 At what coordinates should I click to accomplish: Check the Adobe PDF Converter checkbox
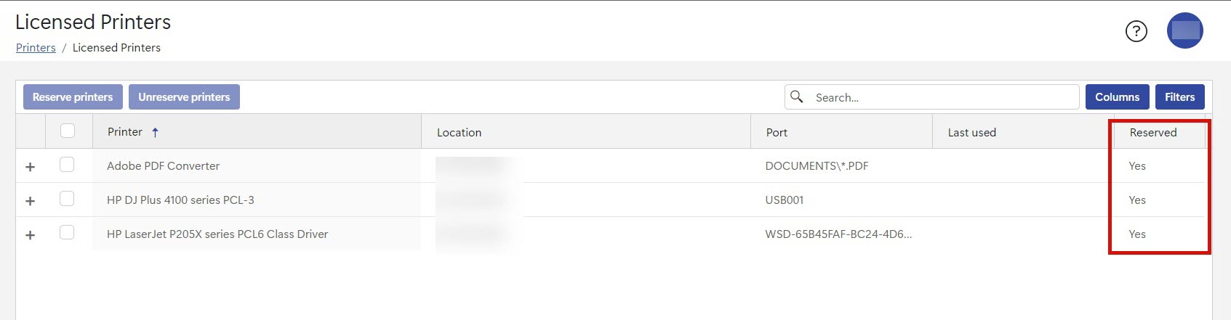[x=67, y=165]
